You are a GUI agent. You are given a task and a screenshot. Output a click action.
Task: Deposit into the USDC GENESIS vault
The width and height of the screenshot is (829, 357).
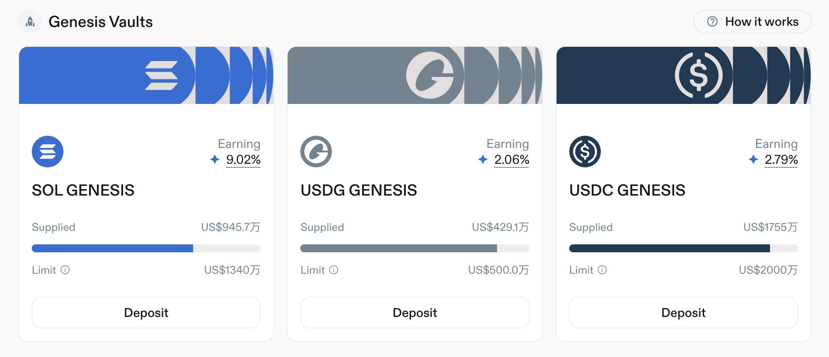(683, 313)
